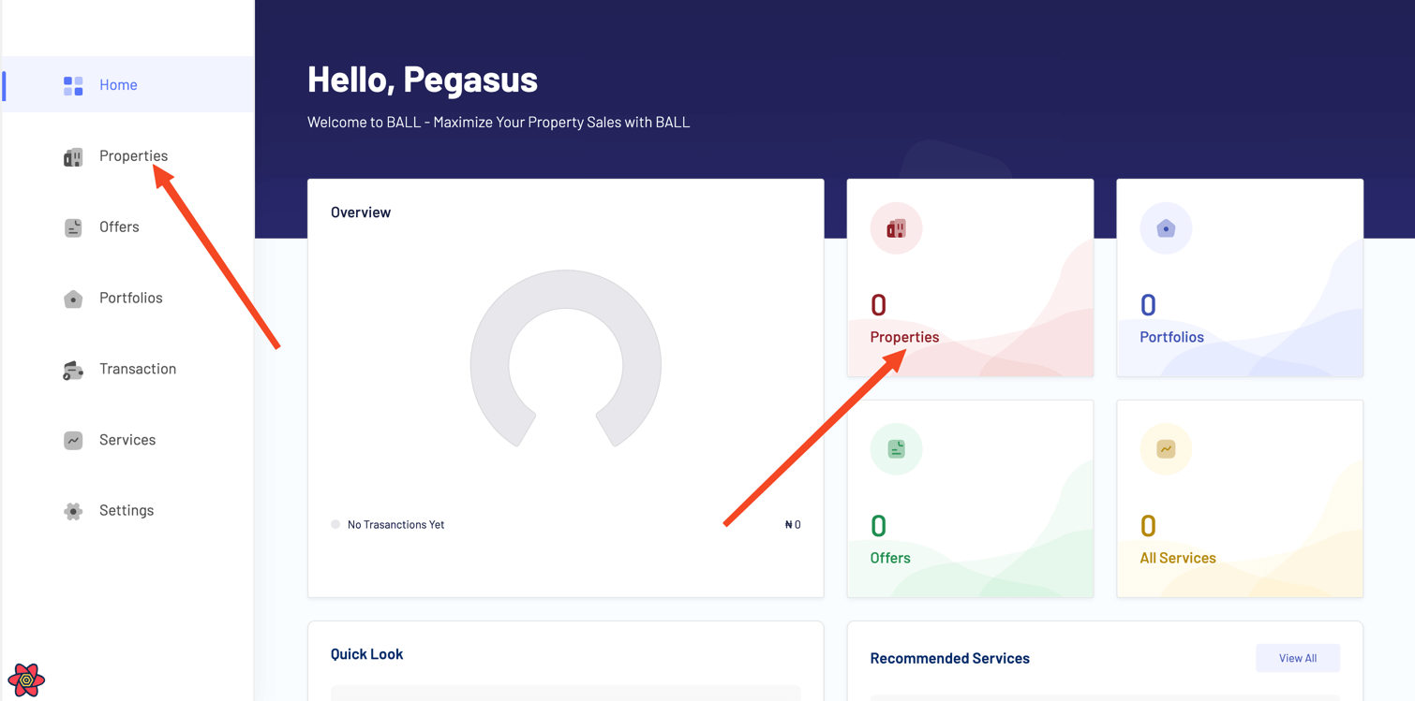Open the React Query devtools flower icon
1415x701 pixels.
pos(26,679)
